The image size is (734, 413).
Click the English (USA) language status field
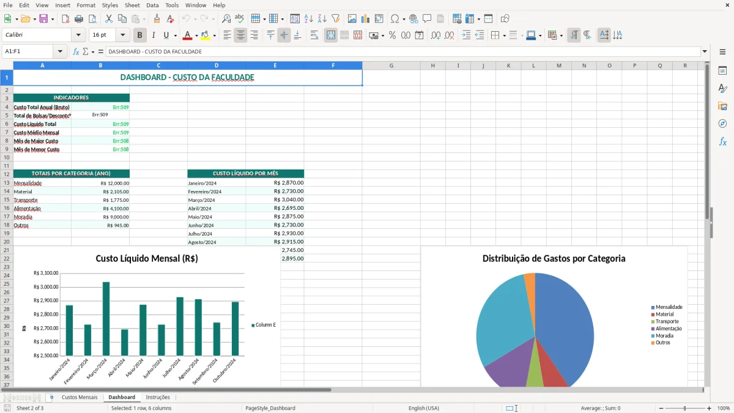pyautogui.click(x=424, y=408)
